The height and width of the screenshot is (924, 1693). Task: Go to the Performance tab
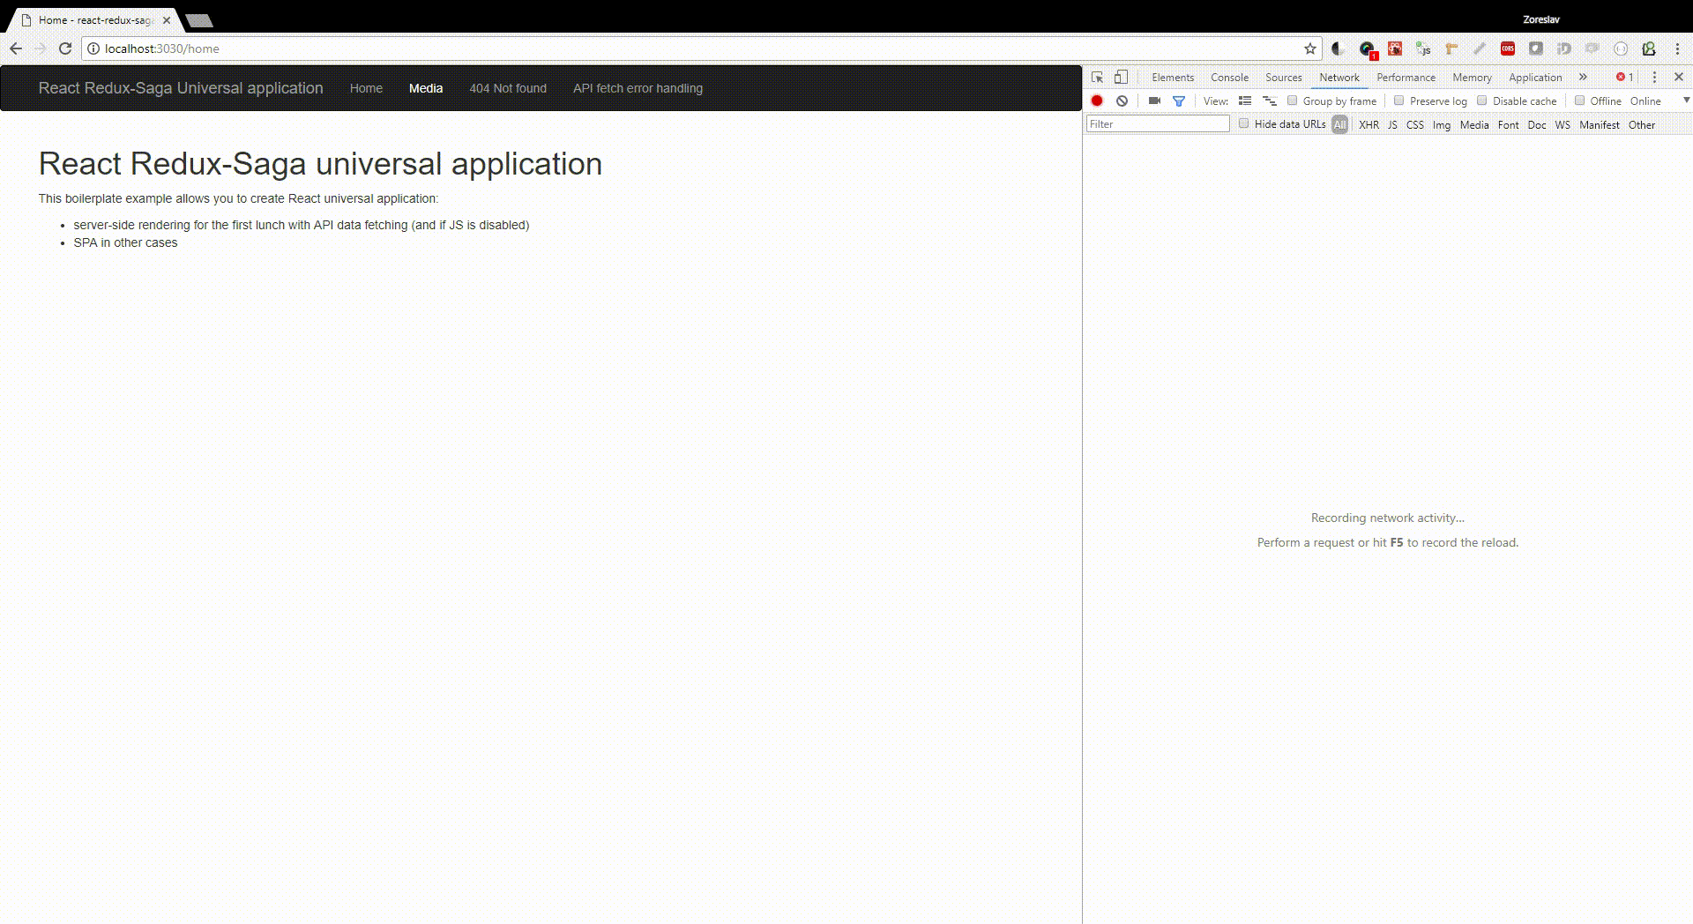point(1406,78)
